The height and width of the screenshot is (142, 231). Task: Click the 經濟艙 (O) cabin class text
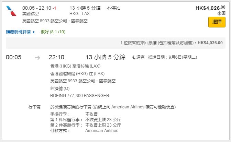coord(60,88)
